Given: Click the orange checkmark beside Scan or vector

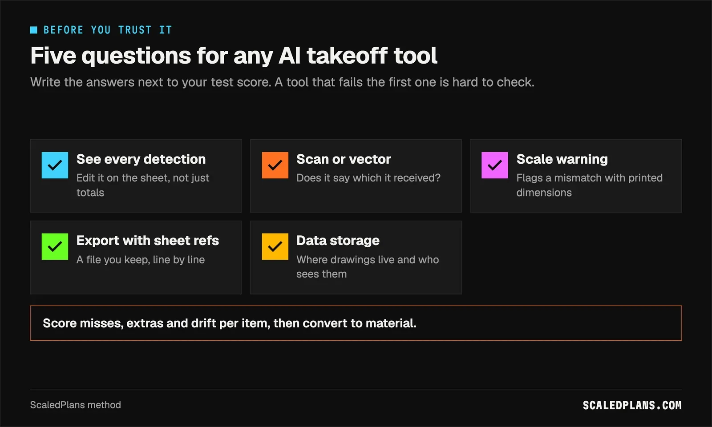Looking at the screenshot, I should [x=275, y=165].
